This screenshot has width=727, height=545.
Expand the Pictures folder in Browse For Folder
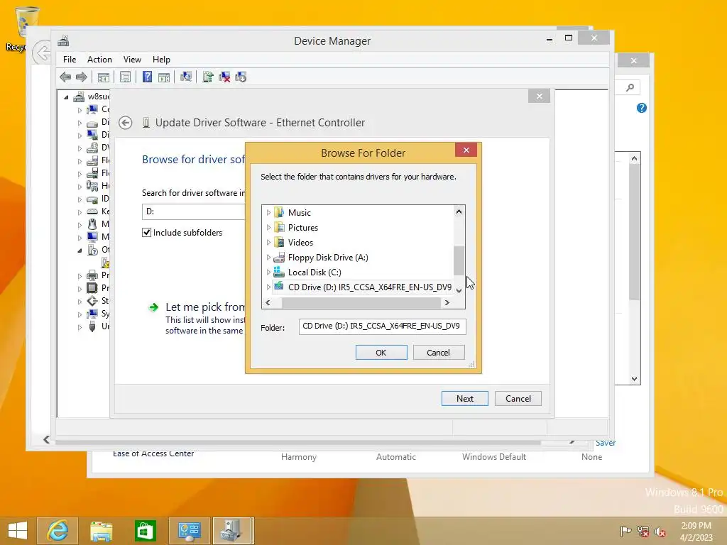click(x=268, y=228)
